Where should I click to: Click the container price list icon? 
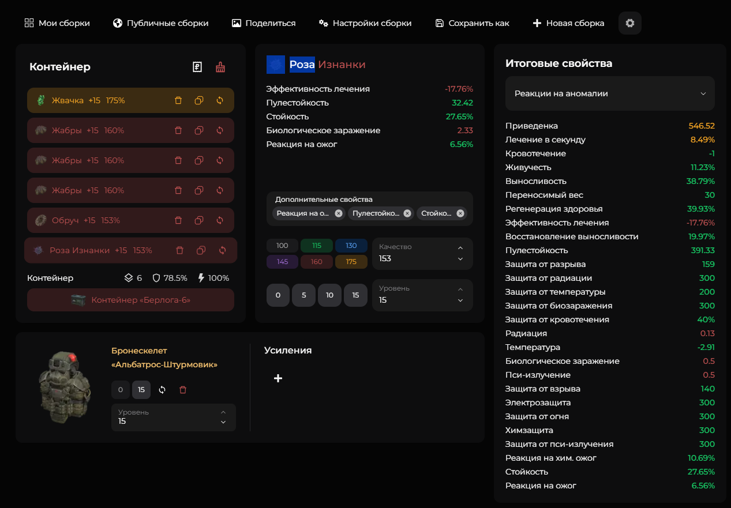tap(197, 67)
